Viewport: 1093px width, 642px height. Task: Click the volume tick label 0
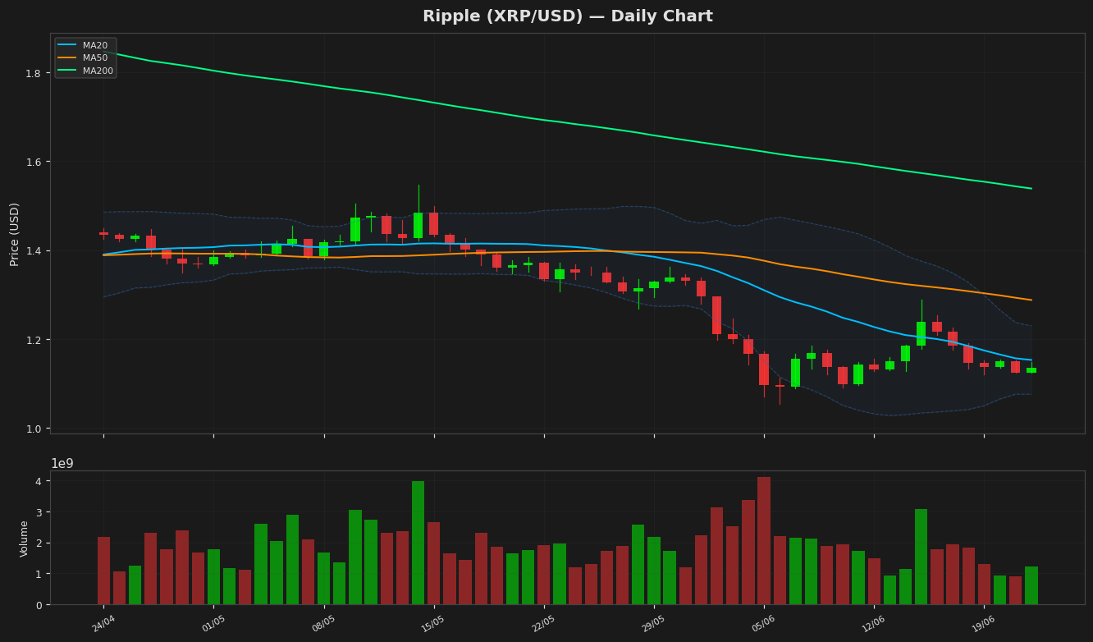[39, 605]
